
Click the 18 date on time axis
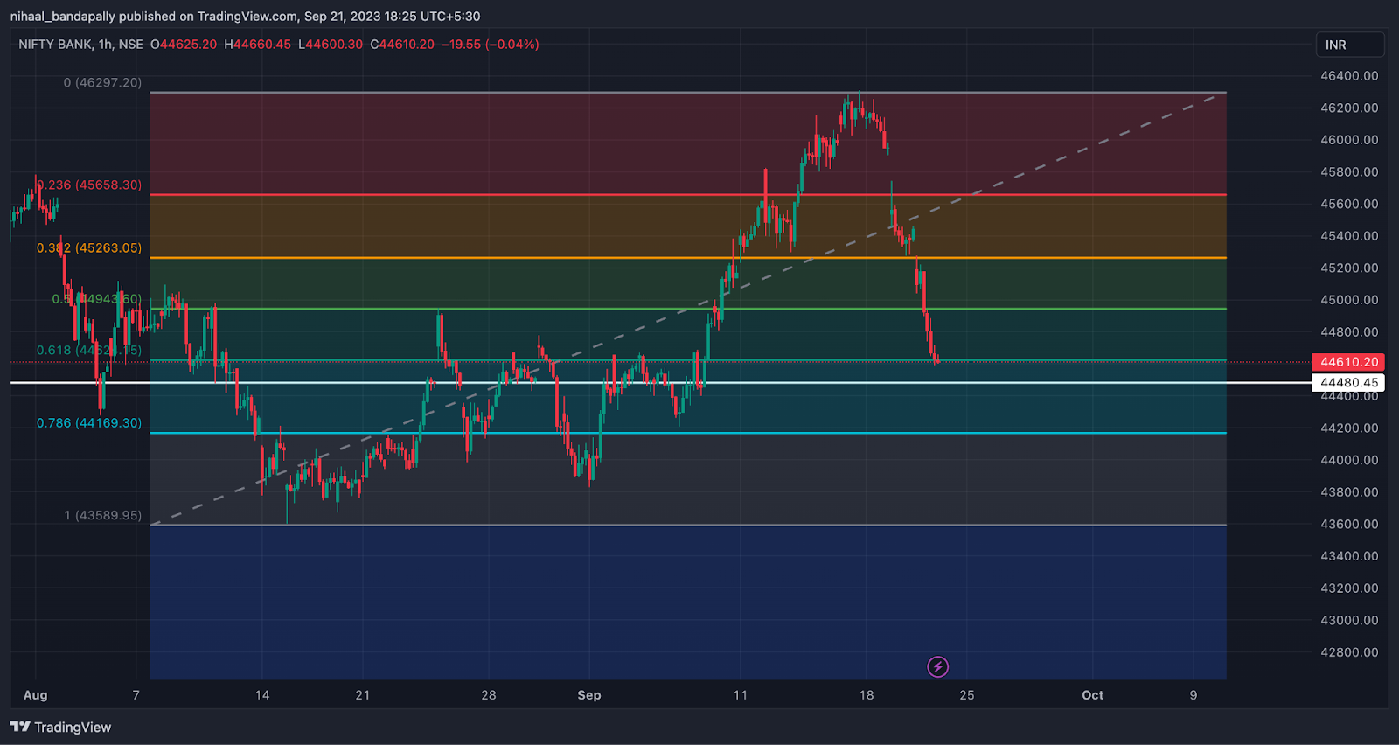pyautogui.click(x=867, y=695)
